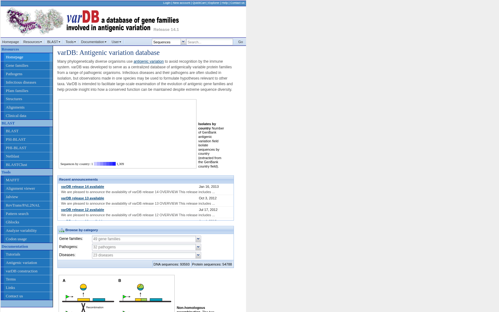Open Analyze variability in sidebar
This screenshot has width=499, height=312.
click(27, 231)
